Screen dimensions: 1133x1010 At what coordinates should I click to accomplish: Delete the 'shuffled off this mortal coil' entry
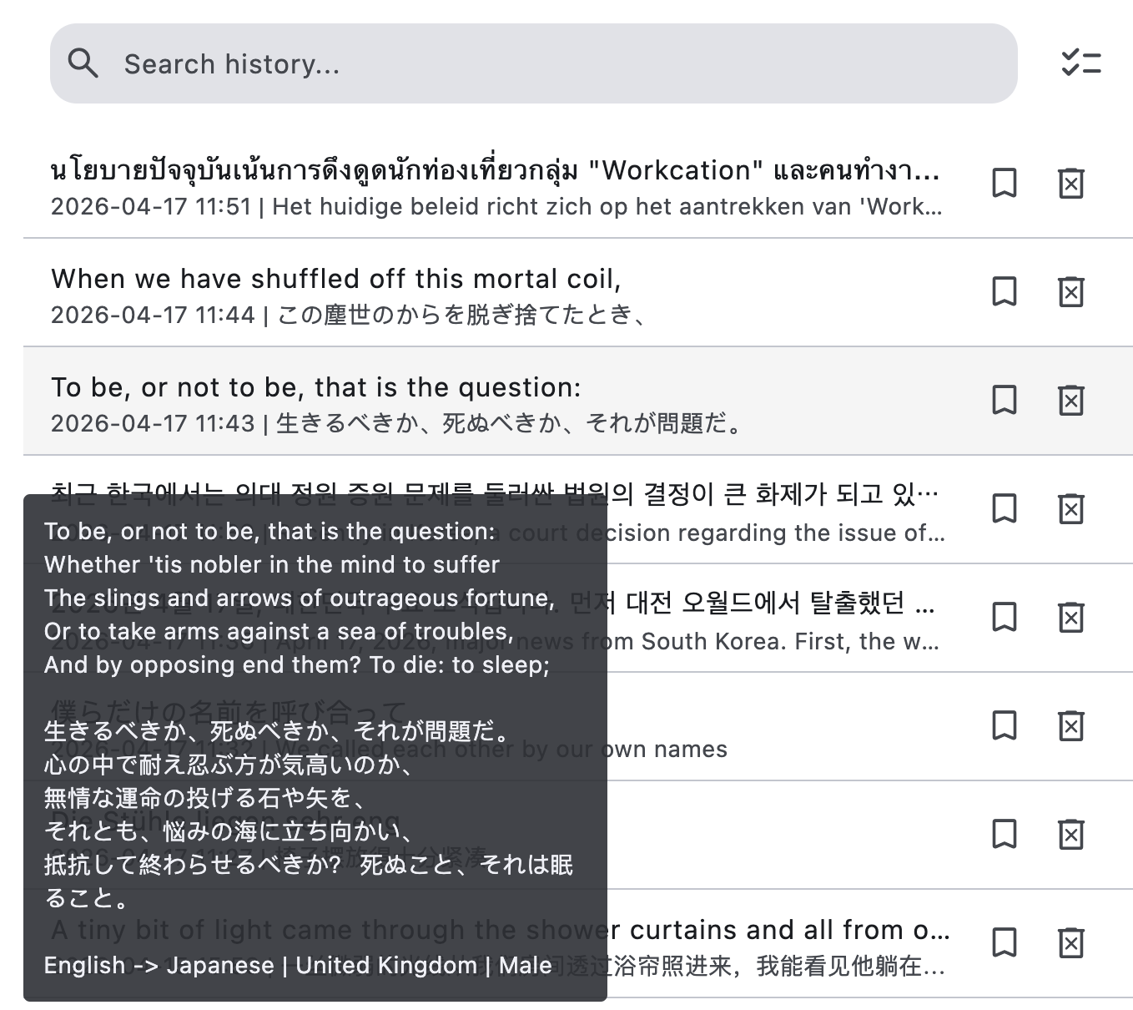[1071, 291]
